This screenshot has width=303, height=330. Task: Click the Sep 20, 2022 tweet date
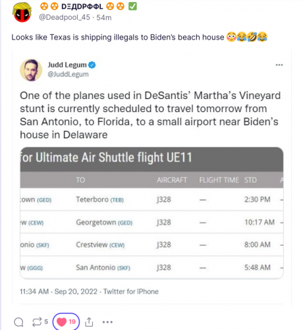[76, 292]
